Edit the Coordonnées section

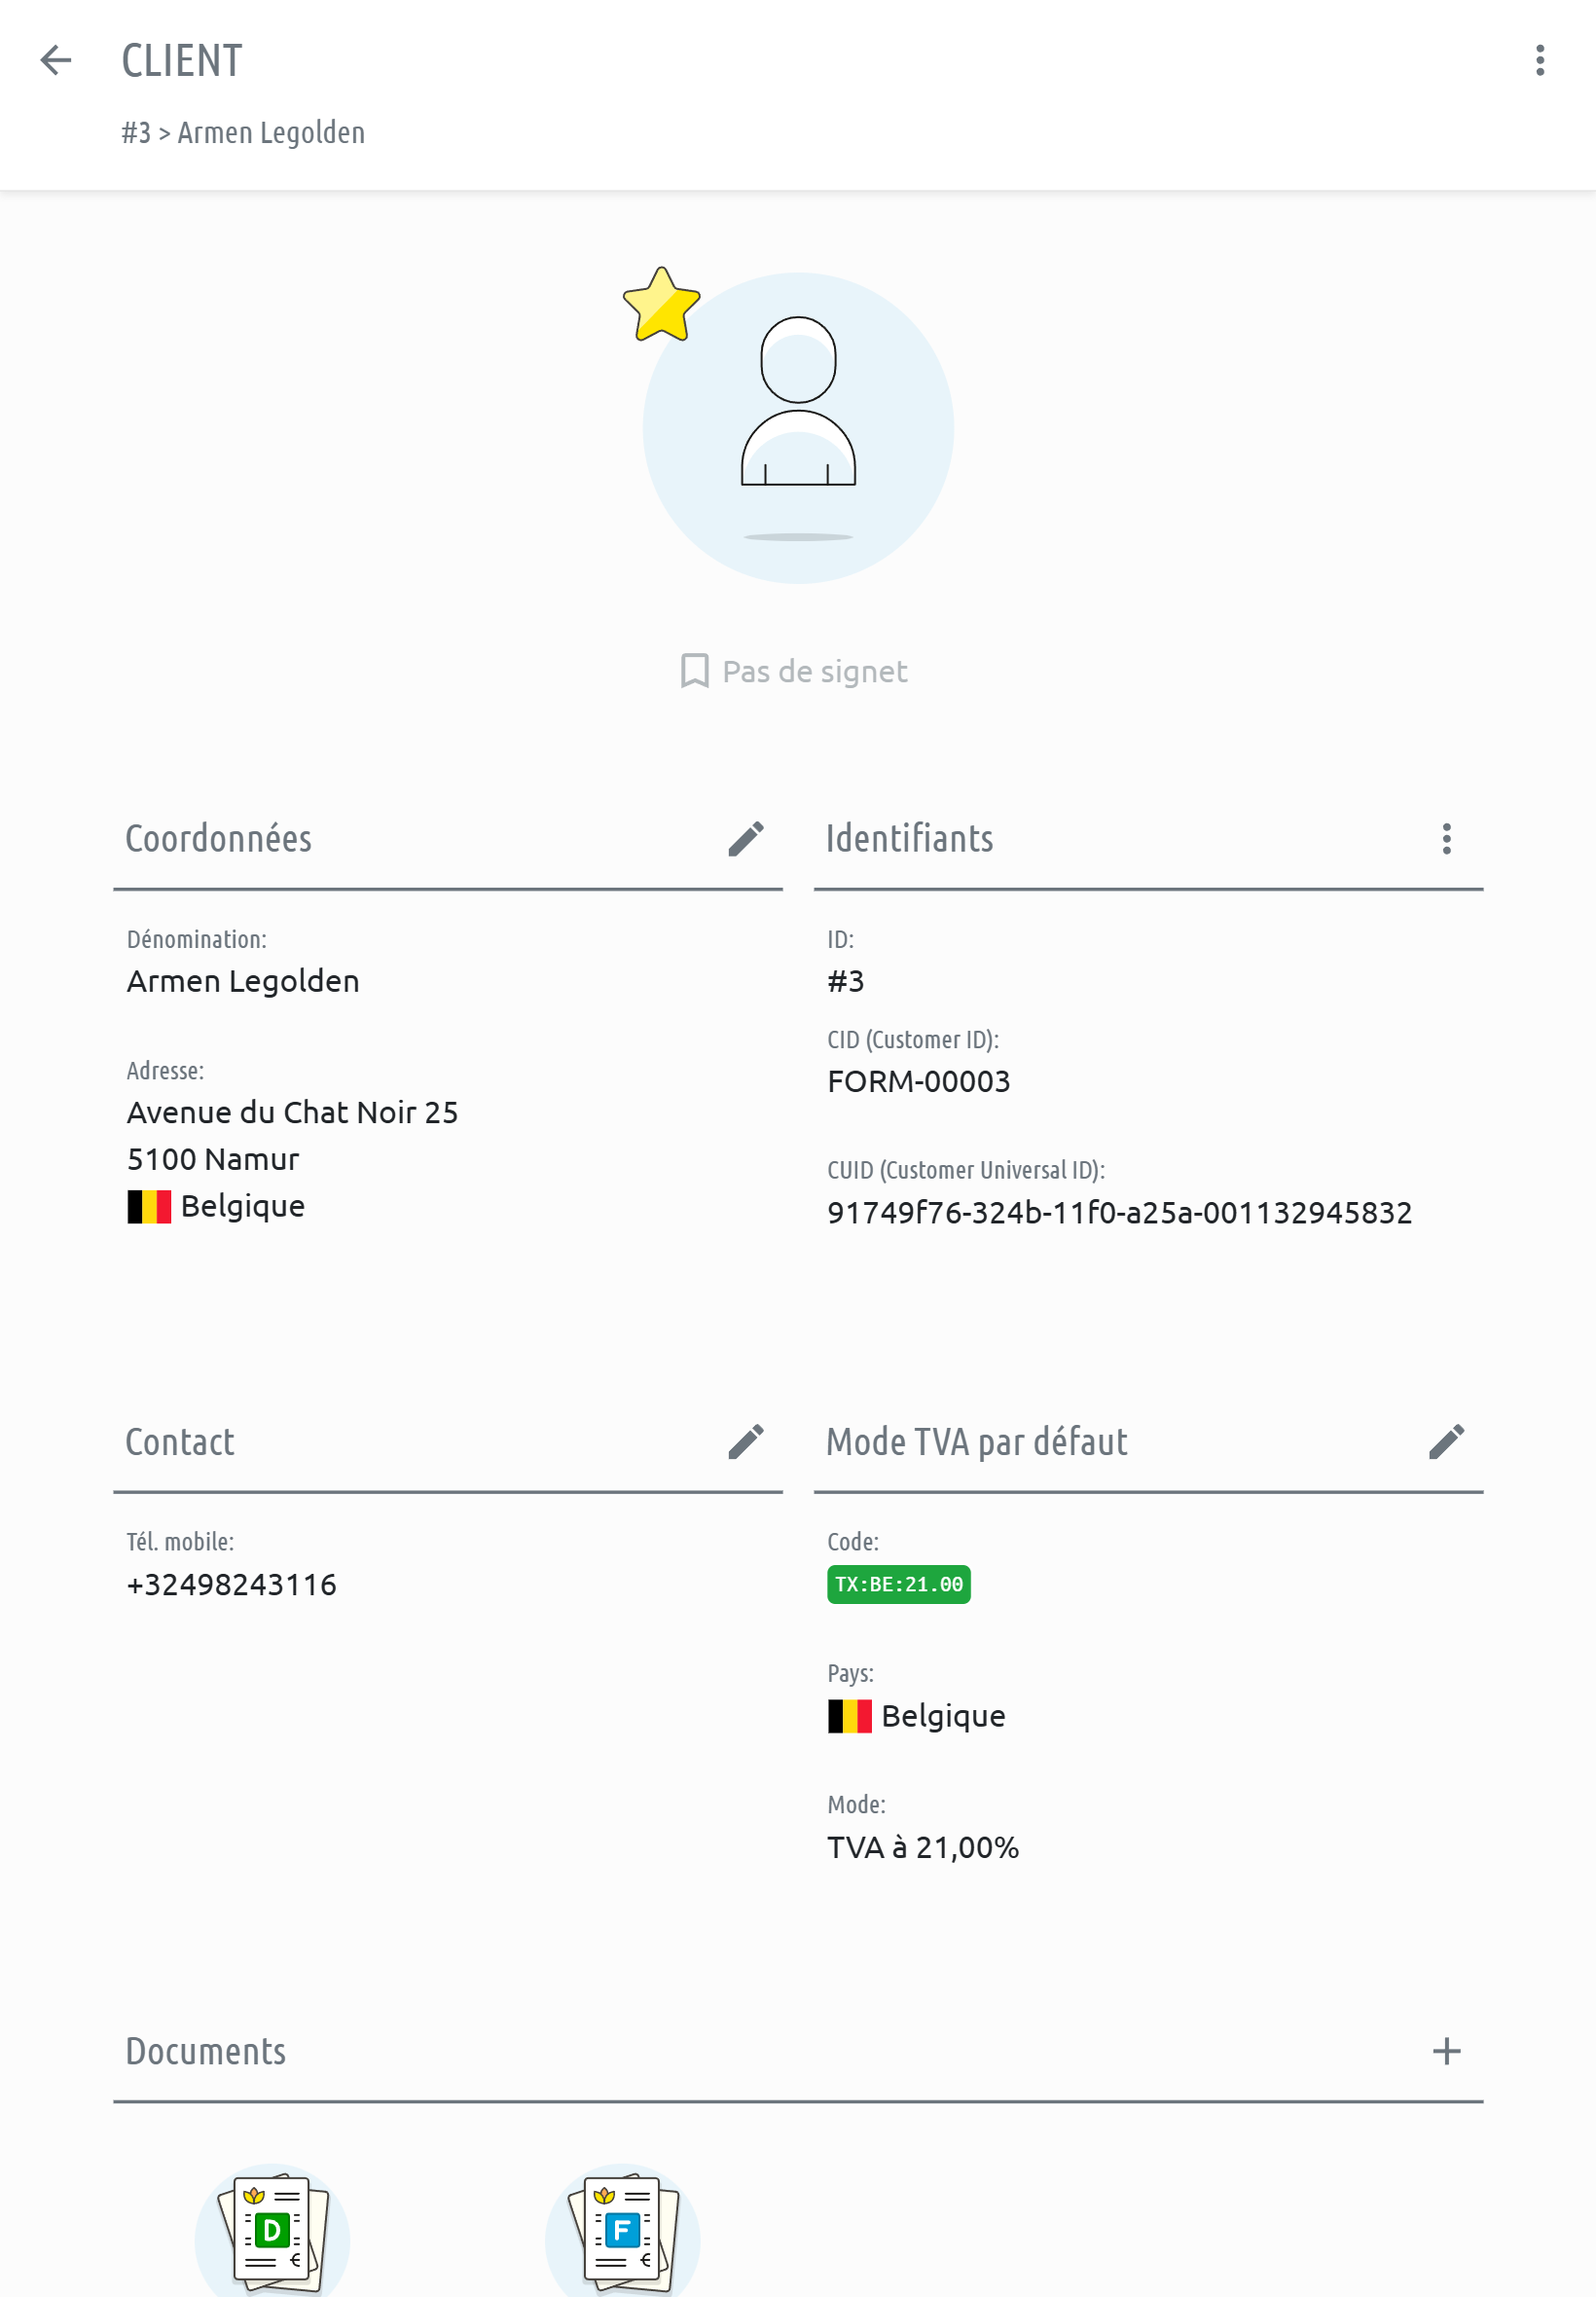tap(746, 839)
